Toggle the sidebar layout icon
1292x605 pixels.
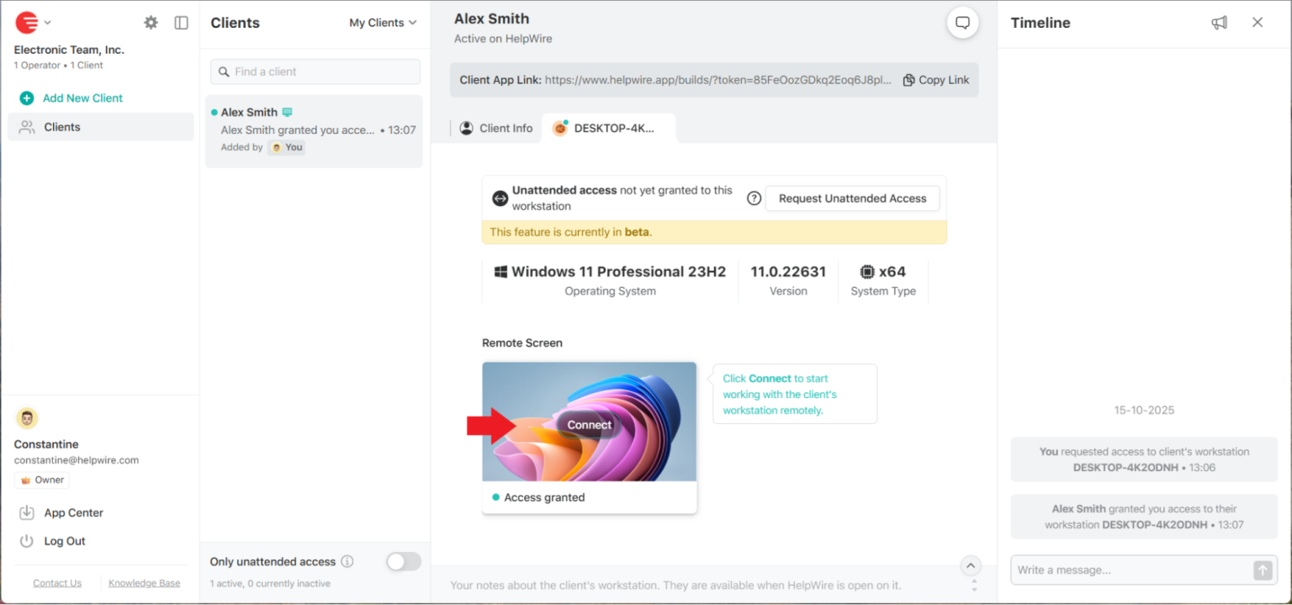(181, 23)
